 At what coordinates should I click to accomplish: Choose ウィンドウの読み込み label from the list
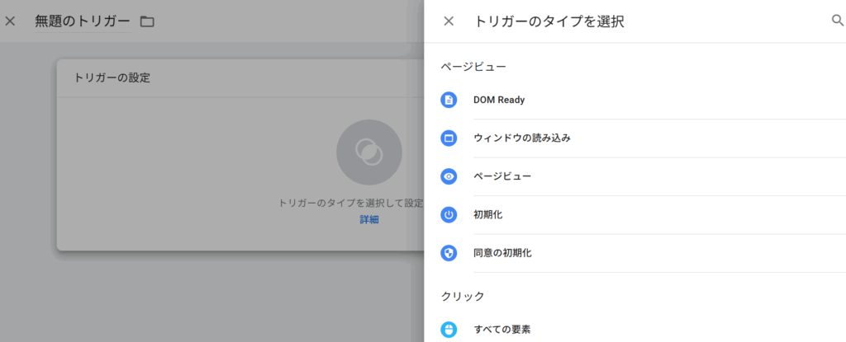pos(521,138)
